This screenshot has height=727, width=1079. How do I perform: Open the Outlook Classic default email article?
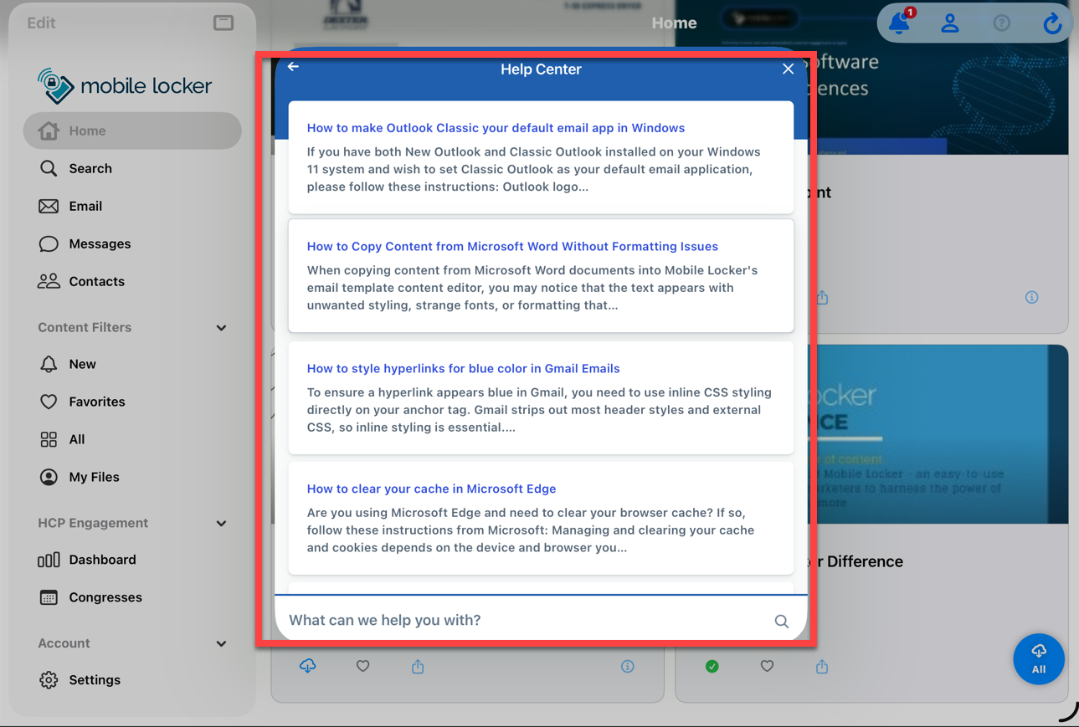point(496,128)
